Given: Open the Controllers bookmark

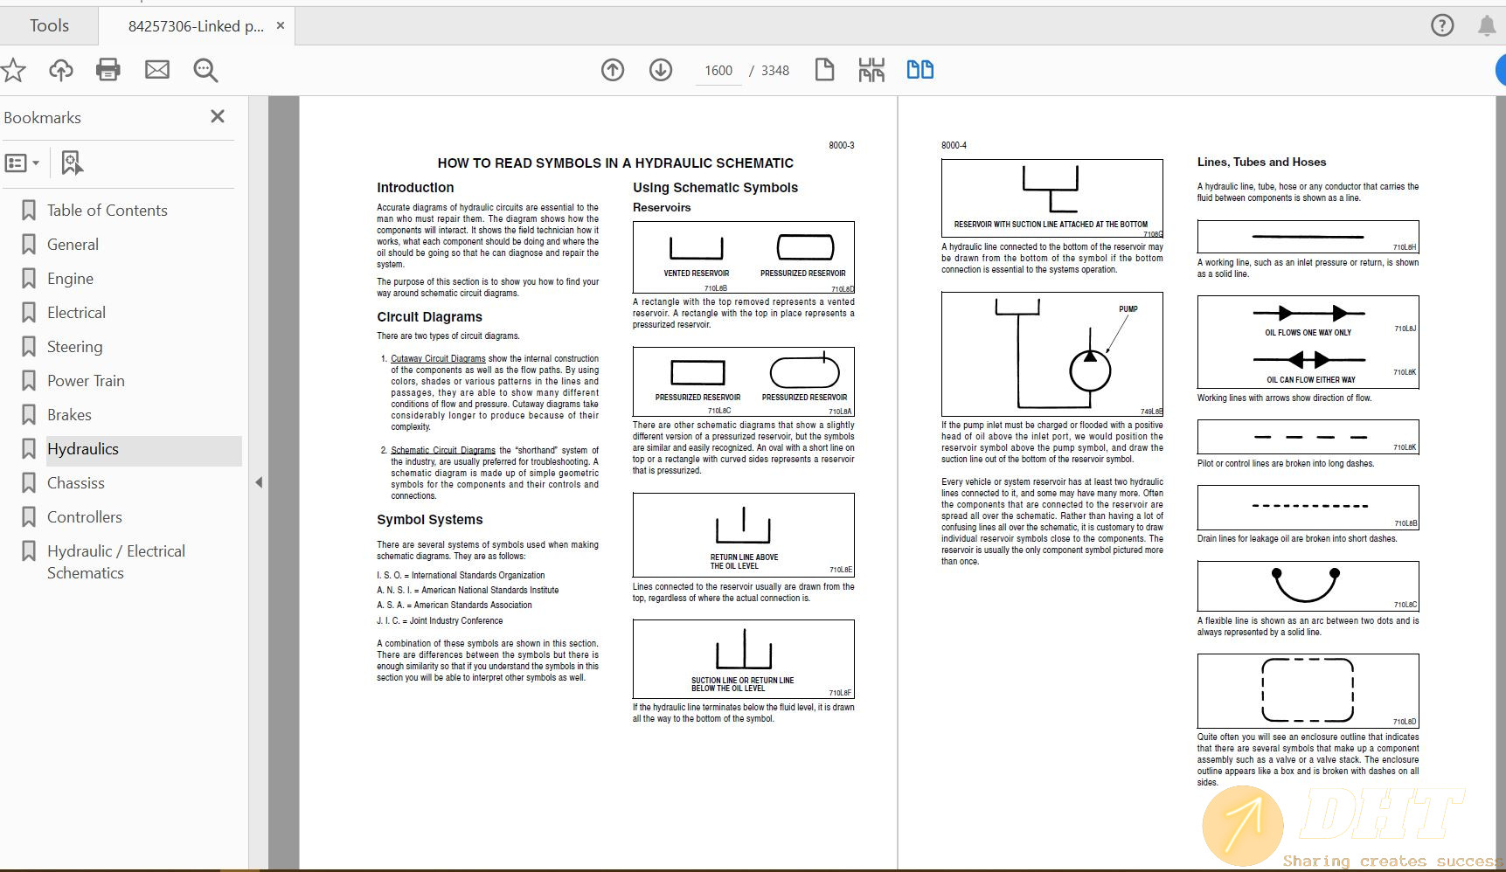Looking at the screenshot, I should (84, 517).
